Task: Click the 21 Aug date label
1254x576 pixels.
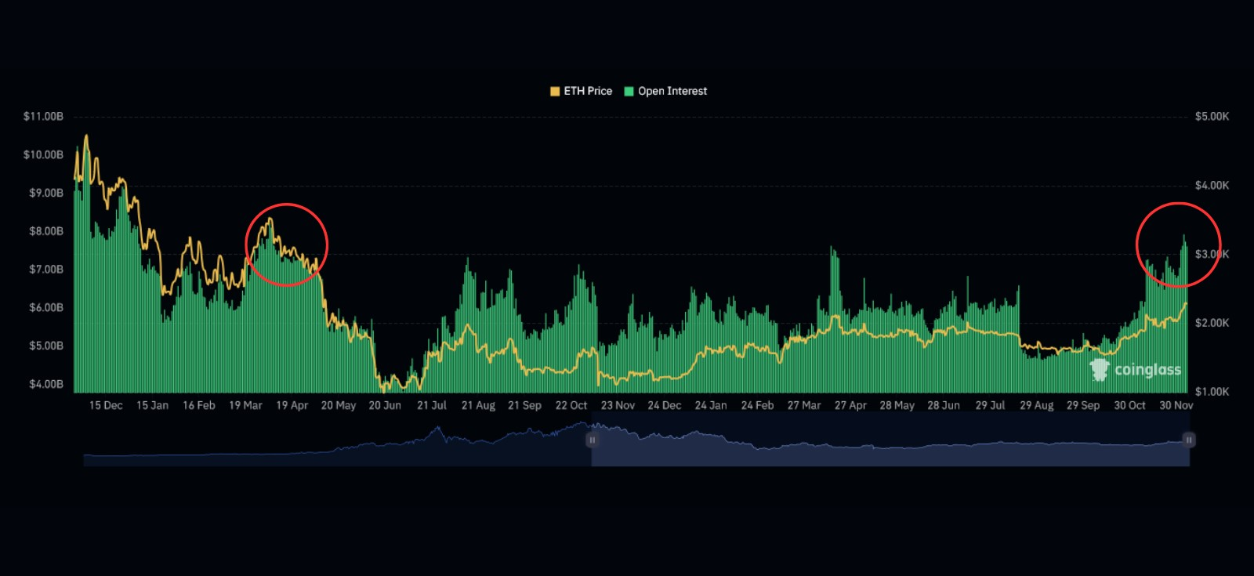Action: click(478, 406)
